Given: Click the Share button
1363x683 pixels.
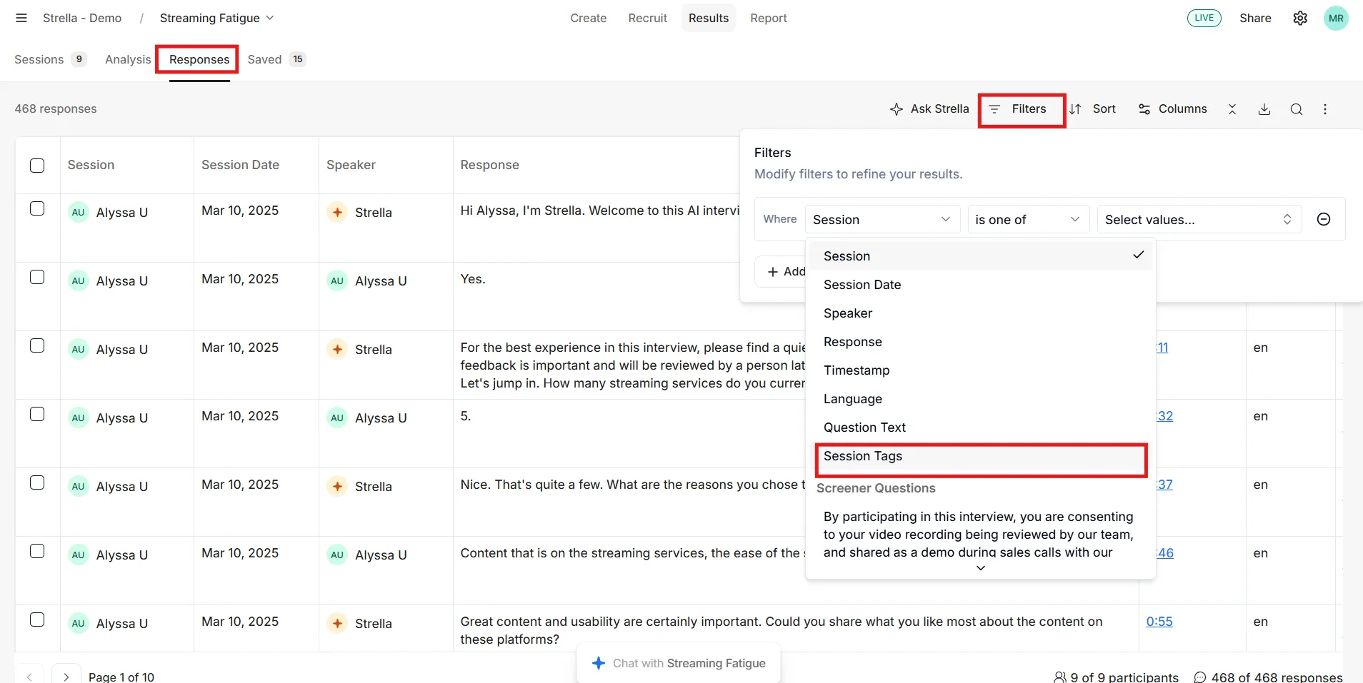Looking at the screenshot, I should click(1255, 18).
